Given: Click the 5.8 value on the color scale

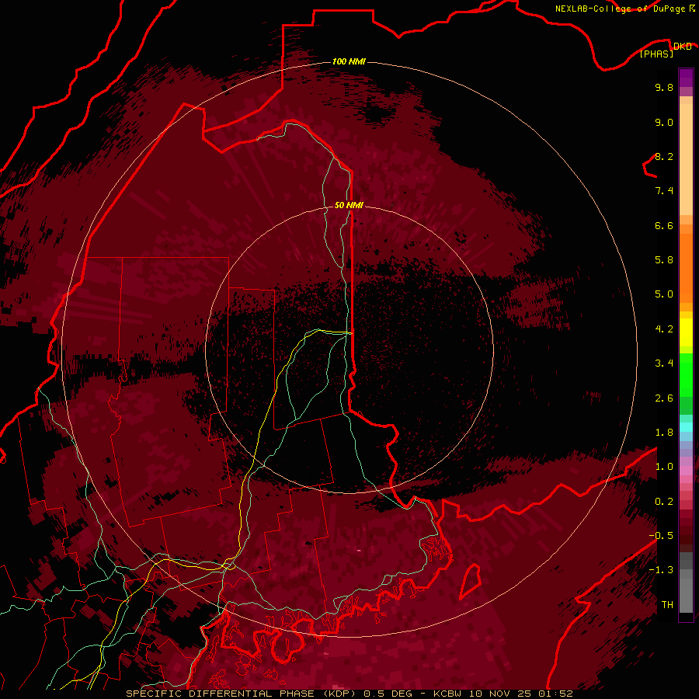Looking at the screenshot, I should pyautogui.click(x=664, y=260).
